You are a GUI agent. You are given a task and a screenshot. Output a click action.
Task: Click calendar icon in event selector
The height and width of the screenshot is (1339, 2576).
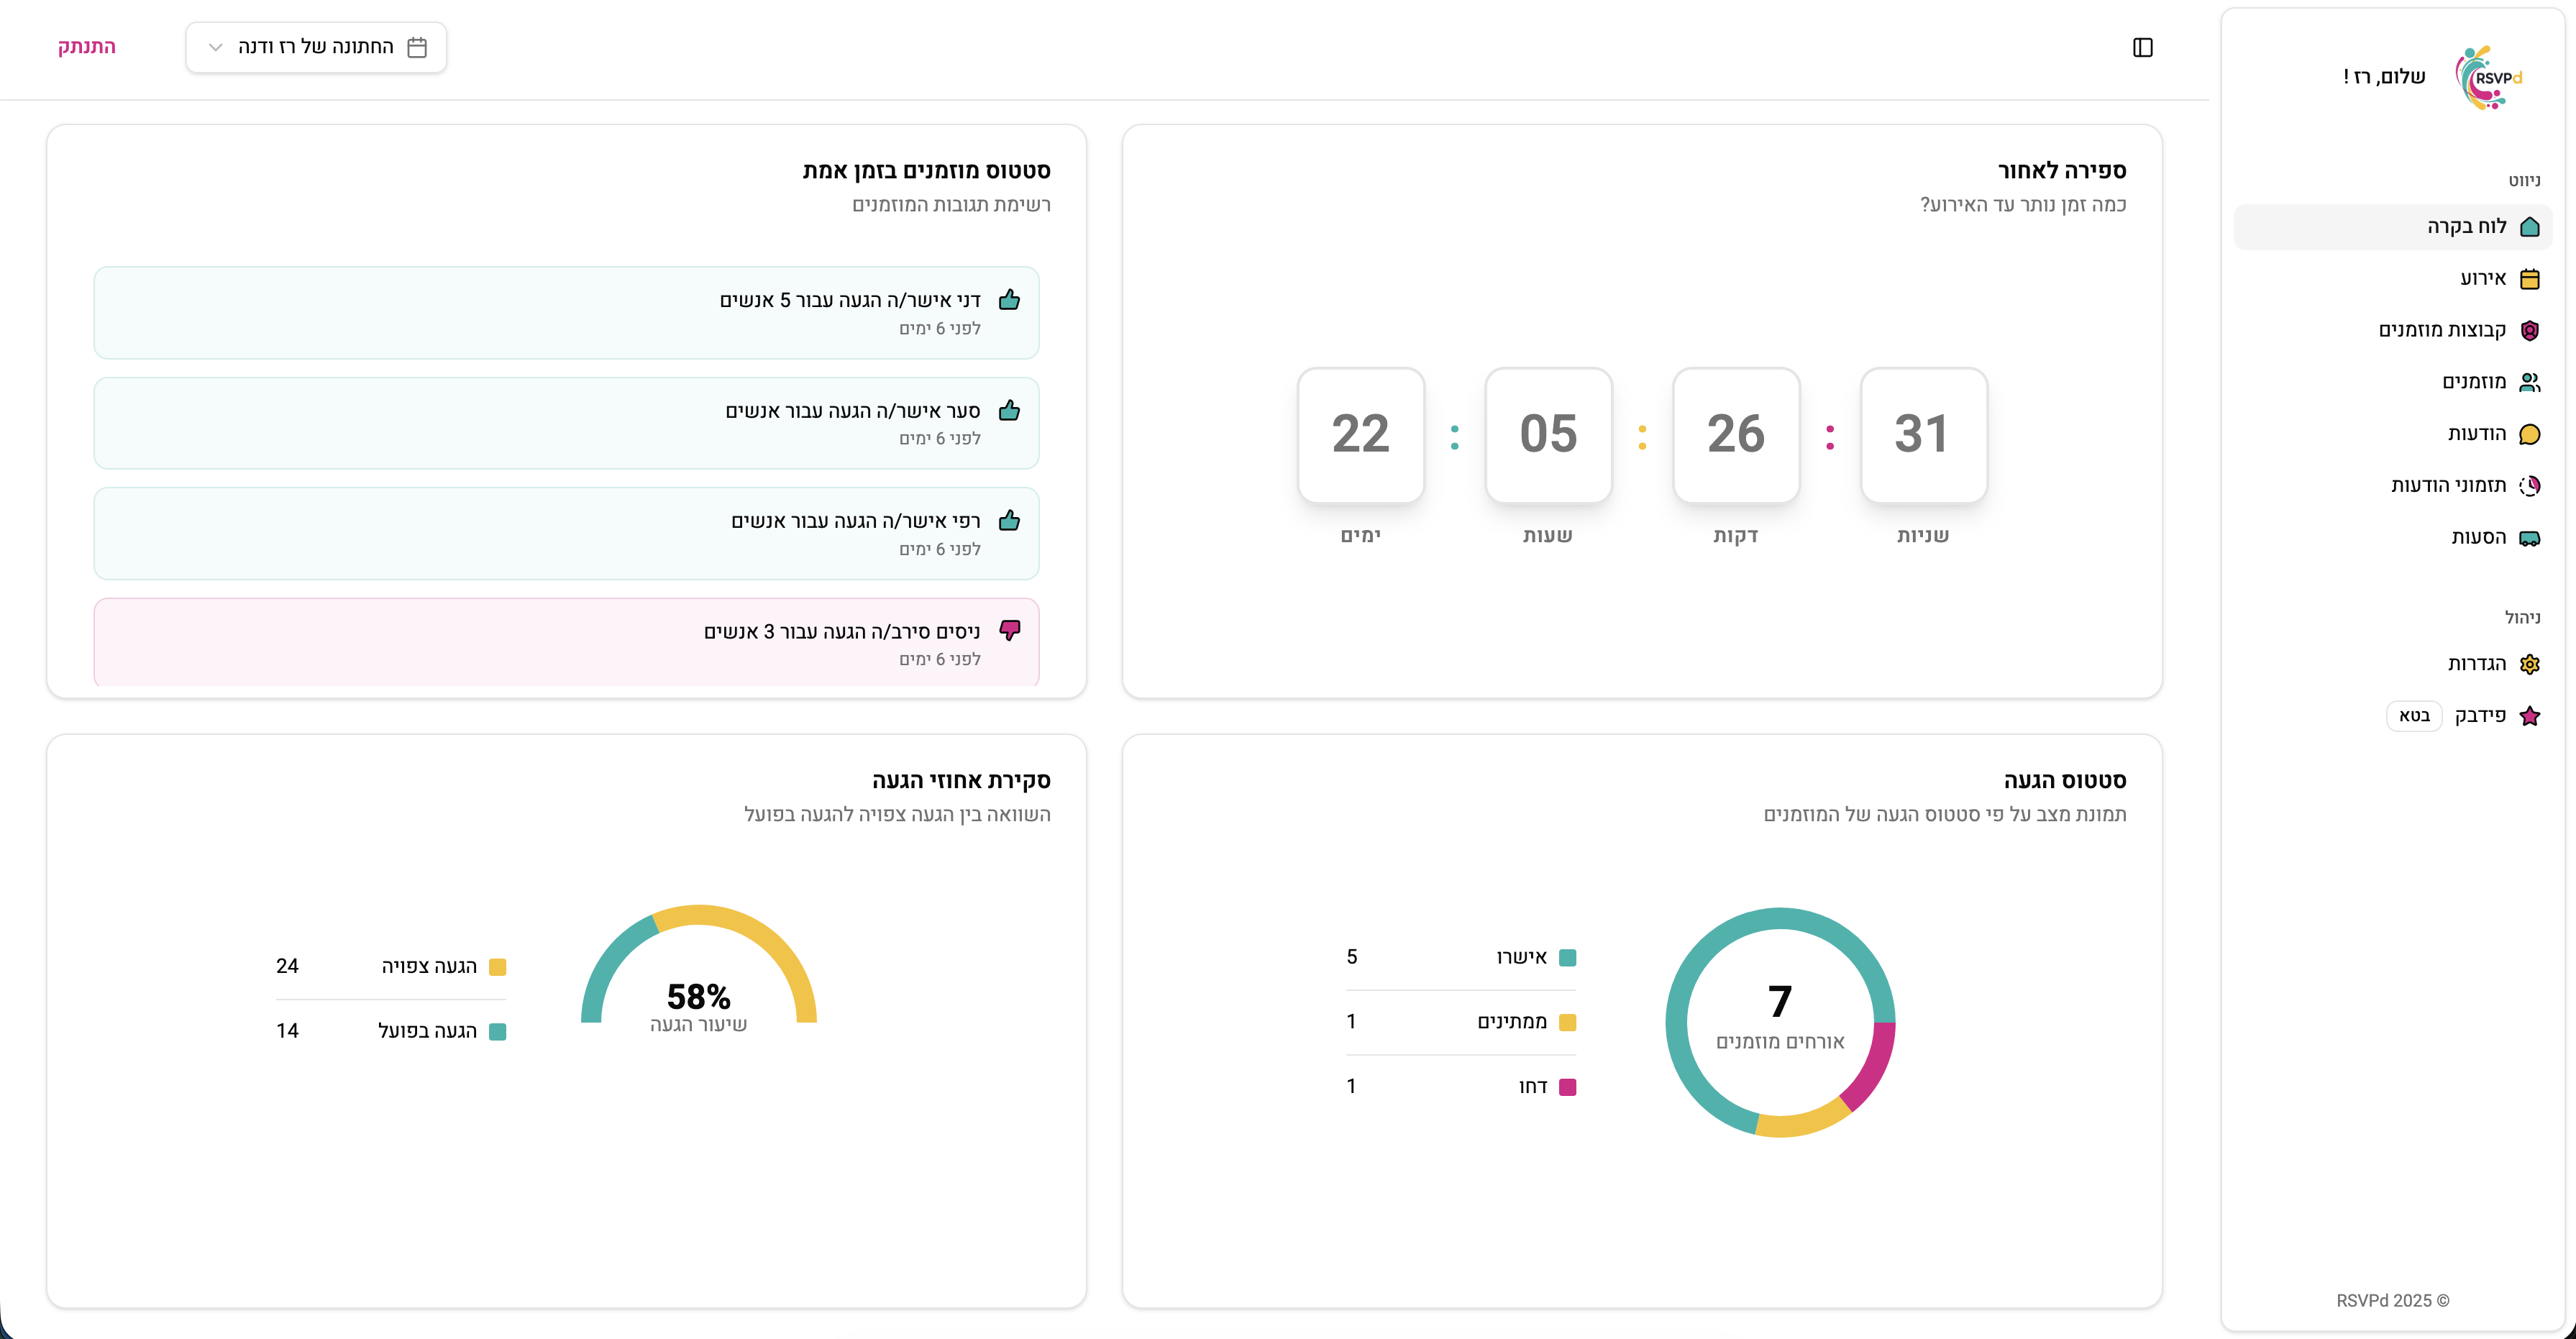[x=417, y=48]
